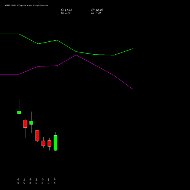Click the high price value H: 12.40
Image resolution: width=190 pixels, height=190 pixels.
tap(97, 10)
